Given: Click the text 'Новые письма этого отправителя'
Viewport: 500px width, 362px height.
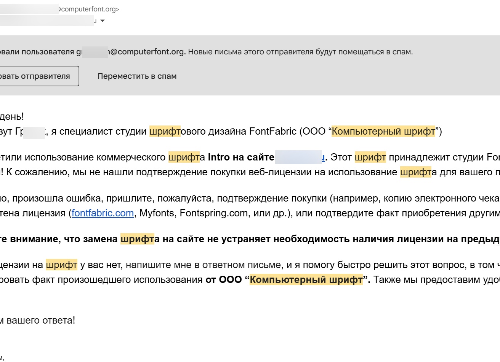Looking at the screenshot, I should 251,52.
